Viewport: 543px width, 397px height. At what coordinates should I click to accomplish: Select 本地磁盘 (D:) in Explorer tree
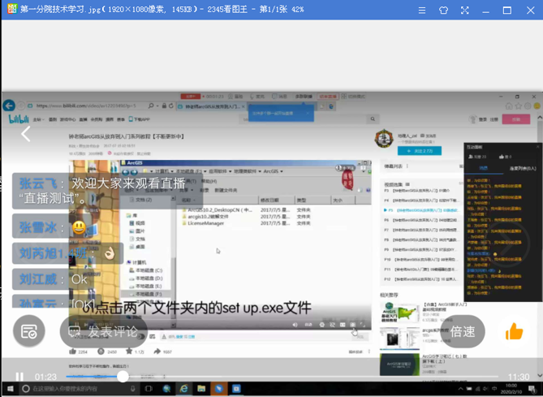(x=145, y=278)
